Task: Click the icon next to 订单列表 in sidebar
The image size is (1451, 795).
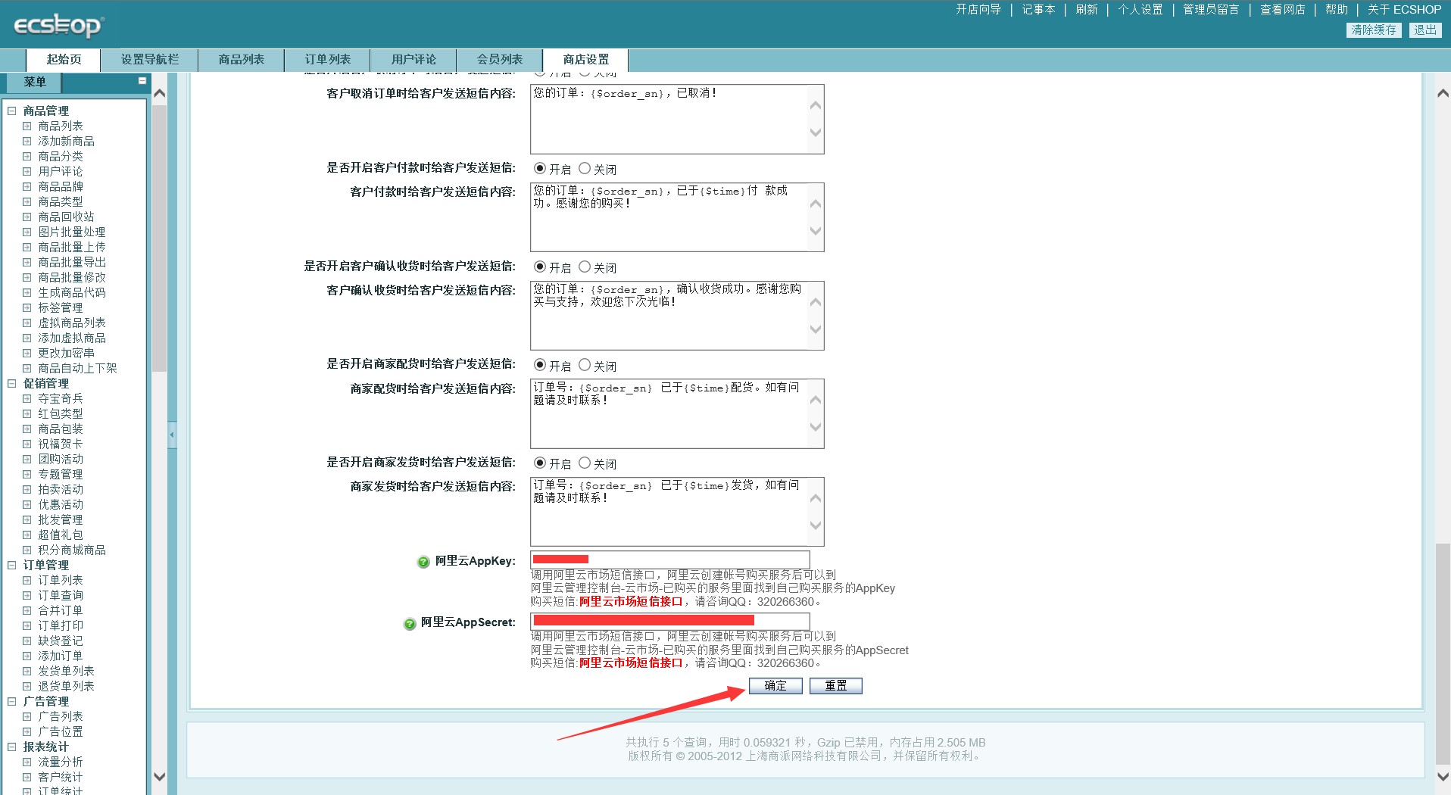Action: (27, 581)
